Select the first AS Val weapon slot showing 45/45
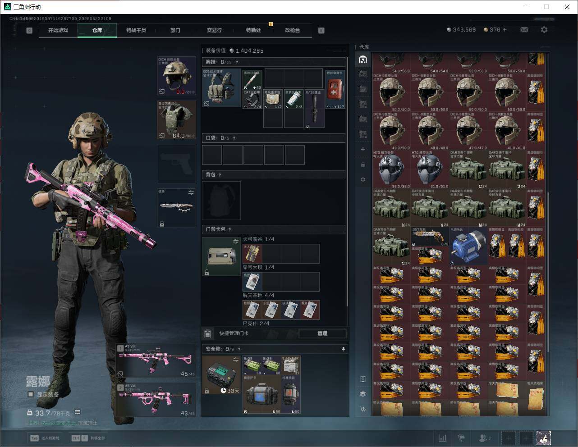 156,360
